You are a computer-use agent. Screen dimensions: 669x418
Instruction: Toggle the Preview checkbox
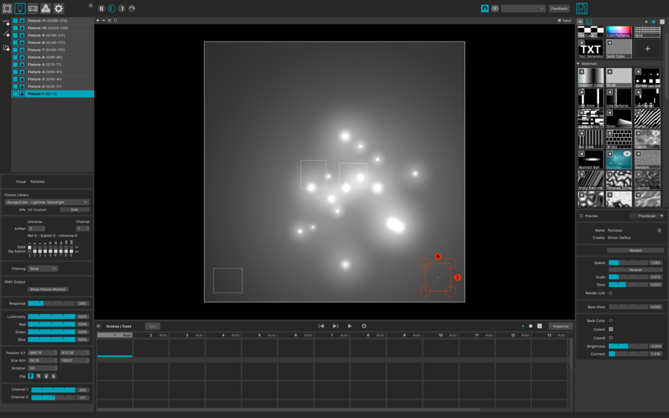point(581,216)
